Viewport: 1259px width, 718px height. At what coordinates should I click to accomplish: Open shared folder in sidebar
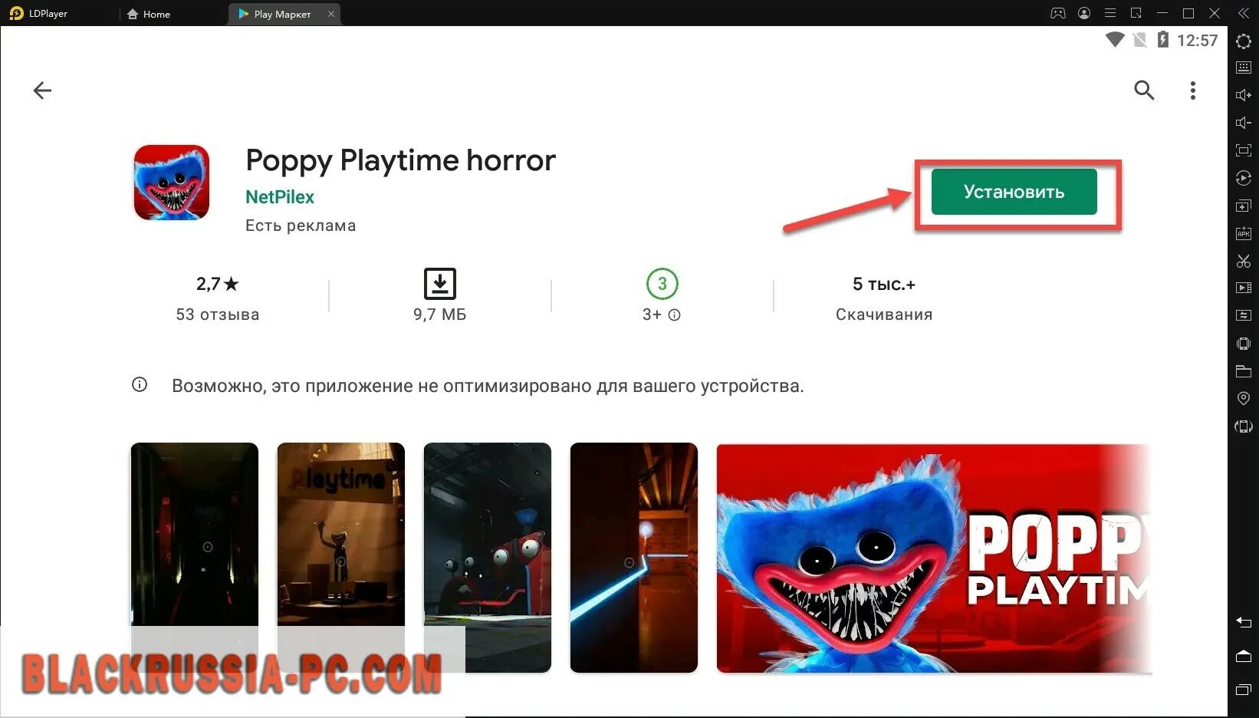1244,371
